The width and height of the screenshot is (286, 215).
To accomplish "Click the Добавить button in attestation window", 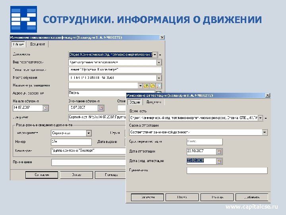I will click(x=252, y=197).
